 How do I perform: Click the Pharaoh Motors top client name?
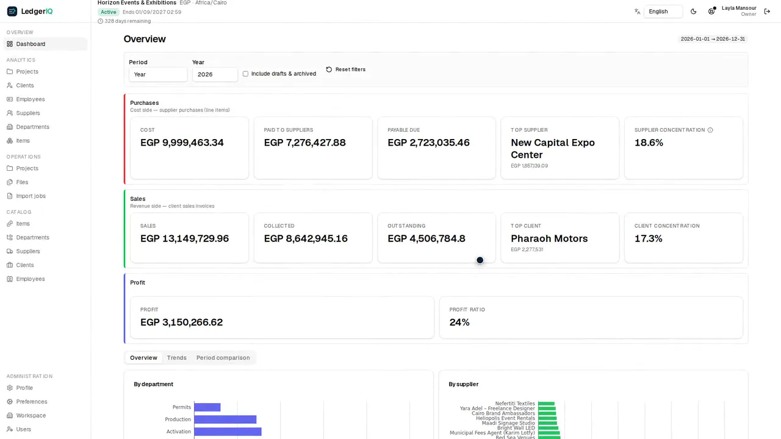pos(549,238)
